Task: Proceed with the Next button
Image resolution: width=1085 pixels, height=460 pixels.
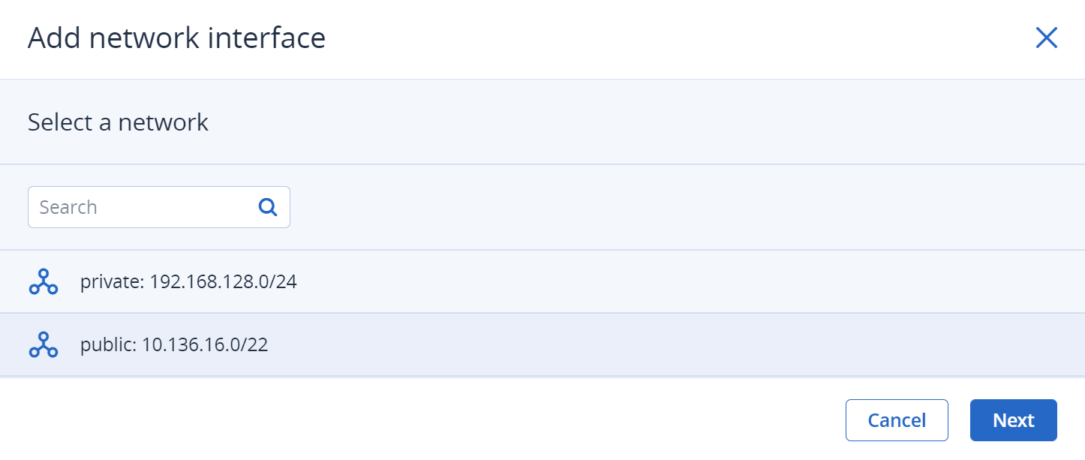Action: pos(1014,420)
